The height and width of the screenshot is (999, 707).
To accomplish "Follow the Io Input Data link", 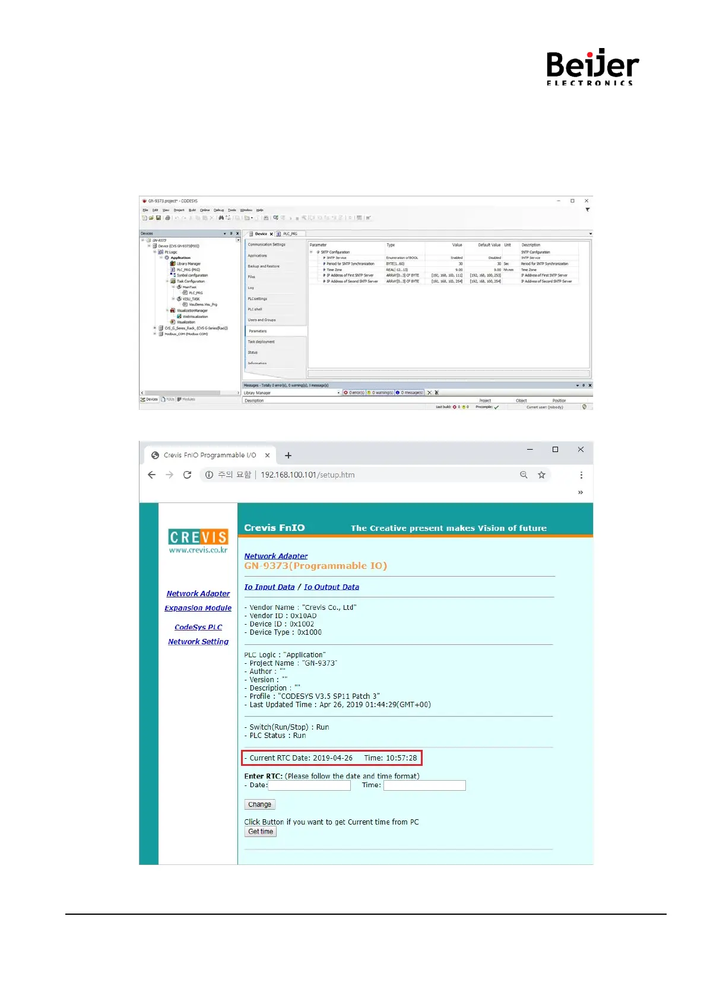I will [x=270, y=587].
